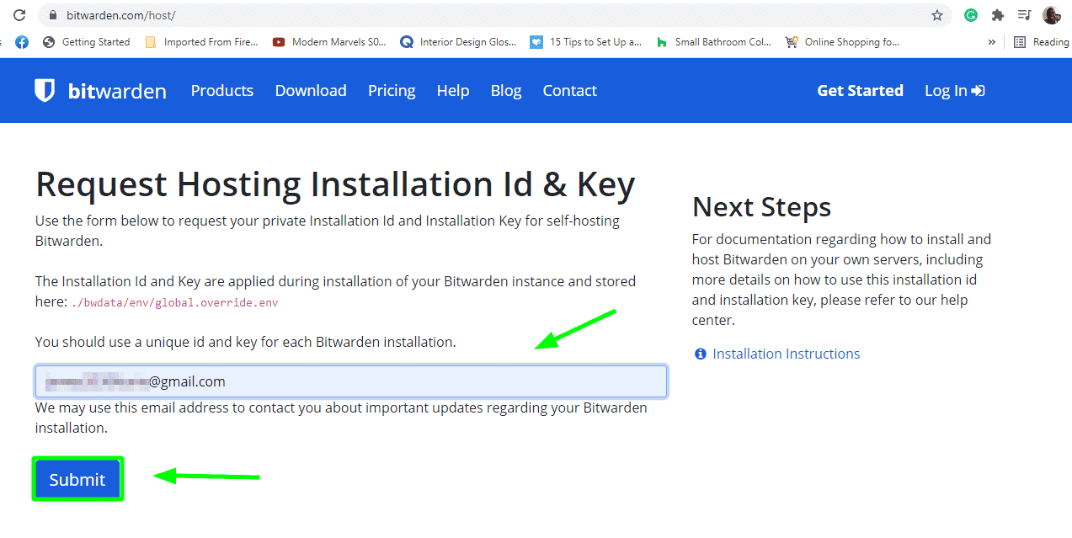Open the Blog link in navbar

506,91
